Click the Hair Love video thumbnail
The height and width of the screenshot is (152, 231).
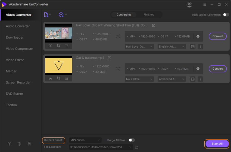pos(58,33)
